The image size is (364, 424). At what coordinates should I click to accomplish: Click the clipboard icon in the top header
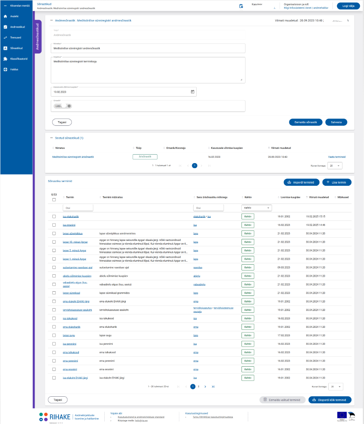coord(241,6)
